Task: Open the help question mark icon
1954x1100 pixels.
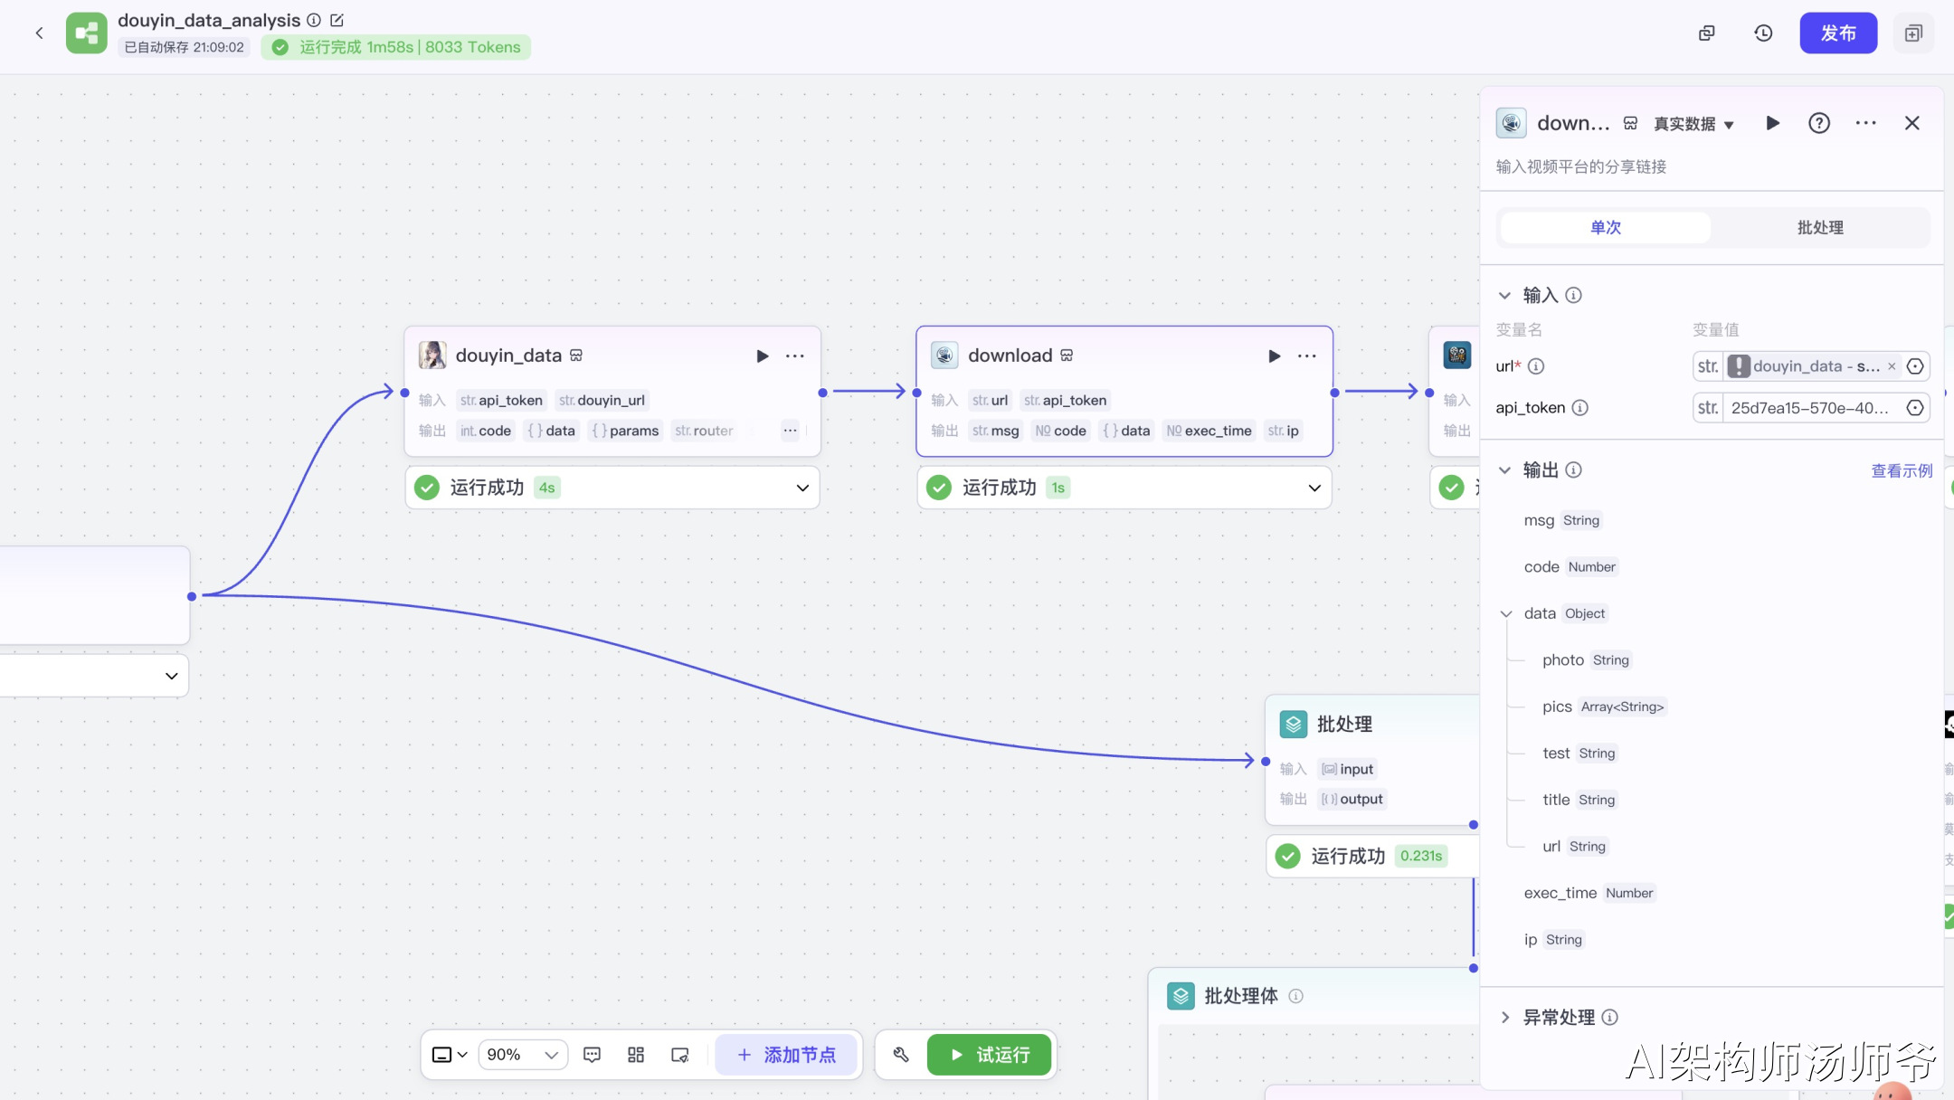Action: click(1818, 124)
